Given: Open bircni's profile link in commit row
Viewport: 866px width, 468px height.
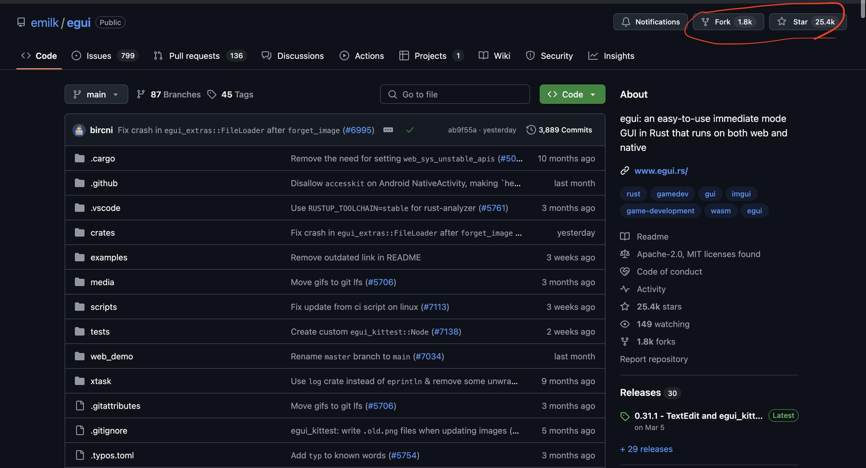Looking at the screenshot, I should pyautogui.click(x=101, y=130).
